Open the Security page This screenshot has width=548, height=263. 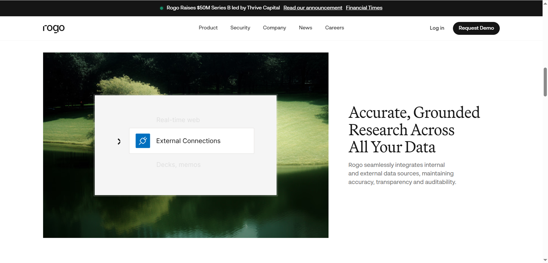(x=240, y=28)
